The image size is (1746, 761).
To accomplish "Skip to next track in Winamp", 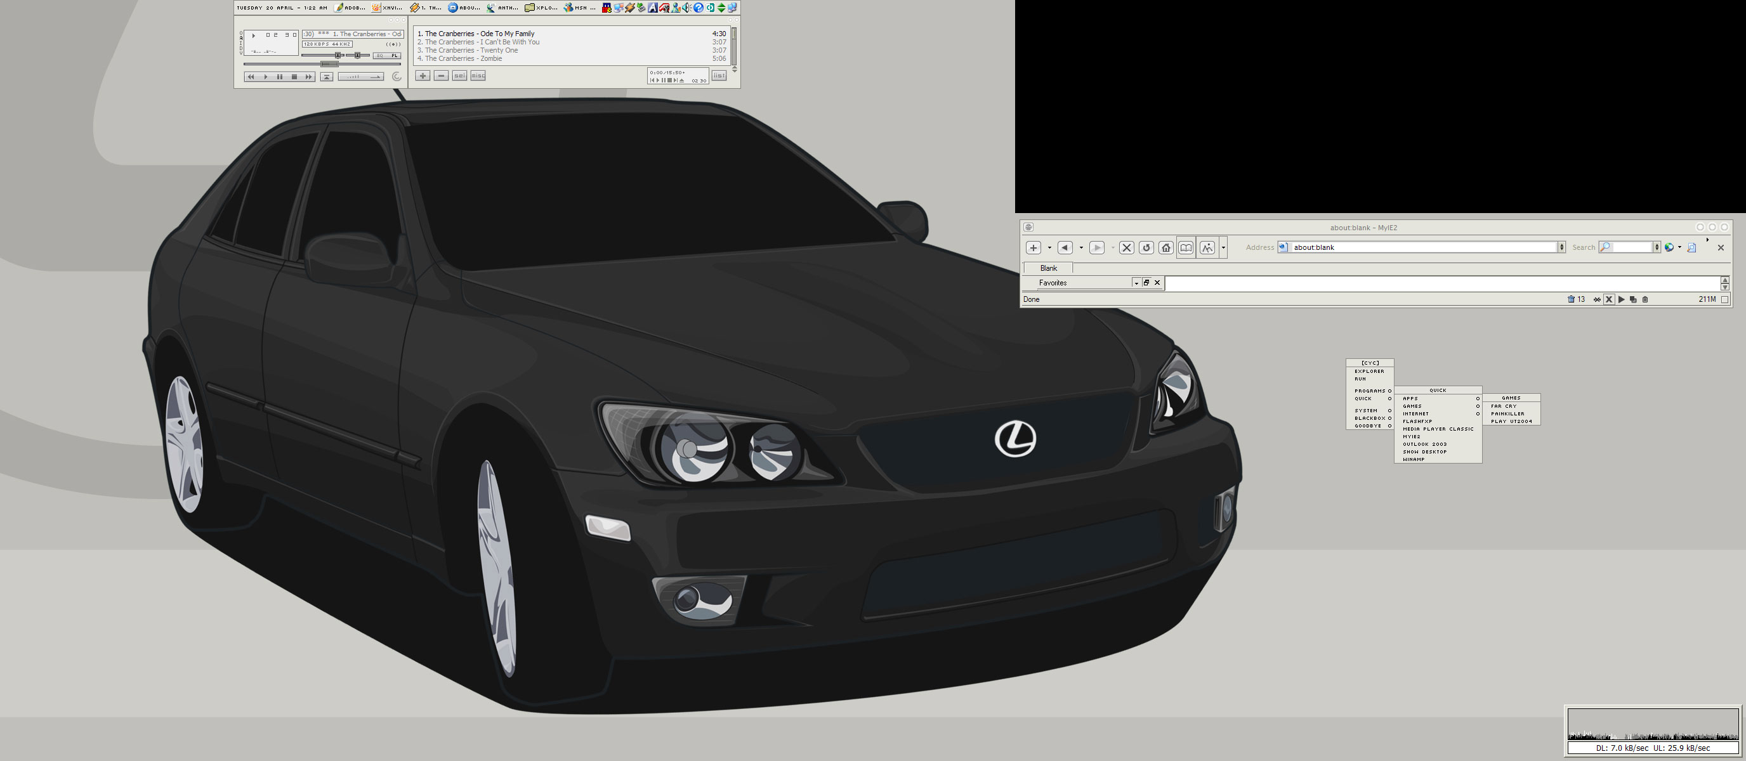I will coord(309,77).
